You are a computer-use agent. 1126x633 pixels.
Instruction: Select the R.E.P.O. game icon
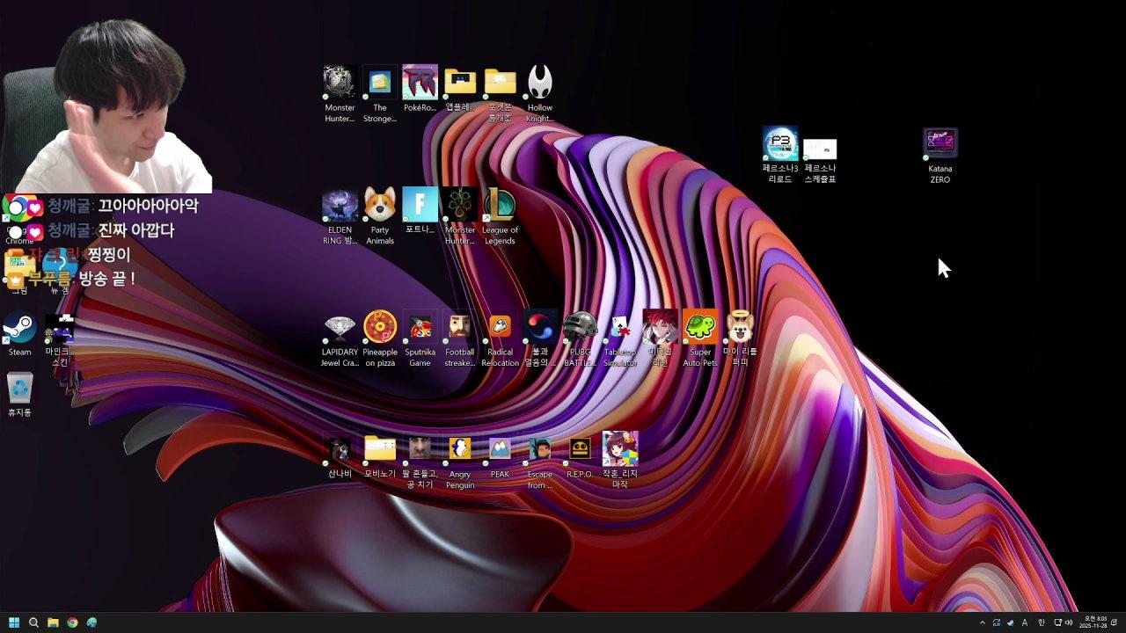tap(580, 449)
